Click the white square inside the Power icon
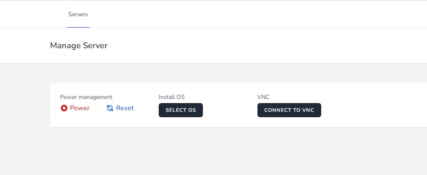 [x=64, y=108]
